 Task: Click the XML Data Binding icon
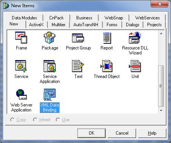50,95
